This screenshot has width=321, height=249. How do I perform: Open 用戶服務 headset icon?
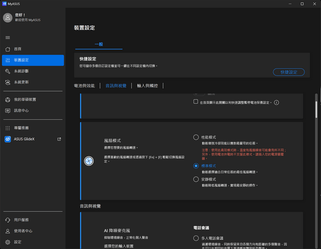coord(8,220)
